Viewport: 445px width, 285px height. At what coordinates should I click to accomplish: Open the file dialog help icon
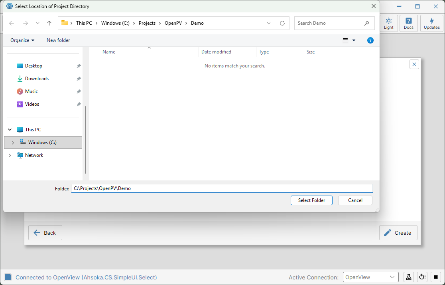click(x=370, y=40)
